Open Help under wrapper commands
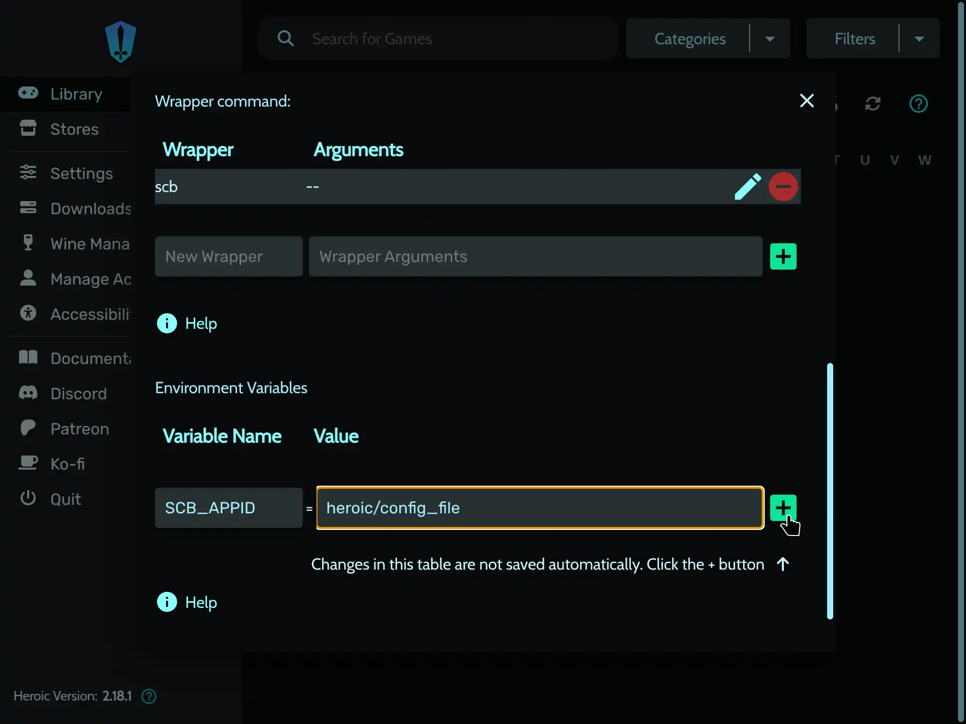Image resolution: width=966 pixels, height=724 pixels. pyautogui.click(x=187, y=323)
